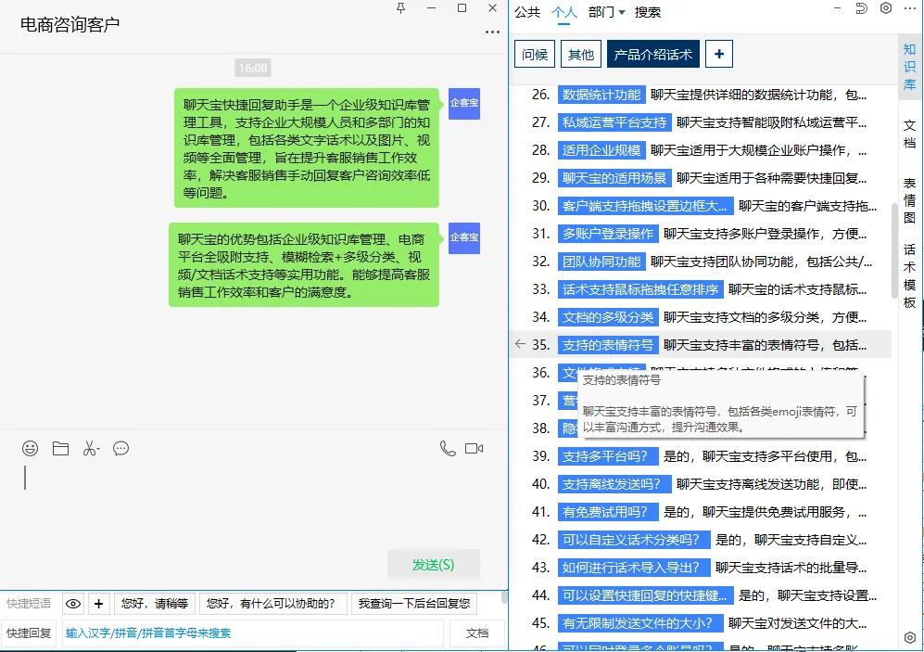924x652 pixels.
Task: Select script 多账户登录操作
Action: [x=608, y=234]
